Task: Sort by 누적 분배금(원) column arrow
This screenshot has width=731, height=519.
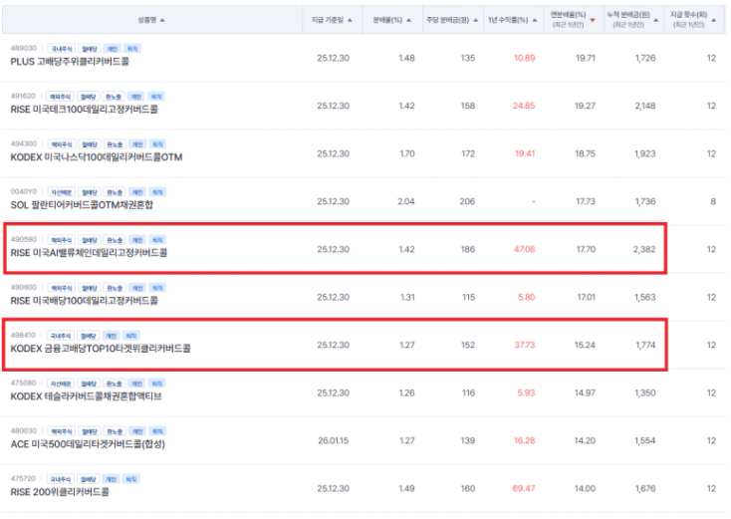Action: pos(656,20)
